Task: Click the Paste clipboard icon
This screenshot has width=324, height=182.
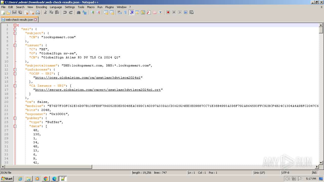Action: click(x=57, y=12)
